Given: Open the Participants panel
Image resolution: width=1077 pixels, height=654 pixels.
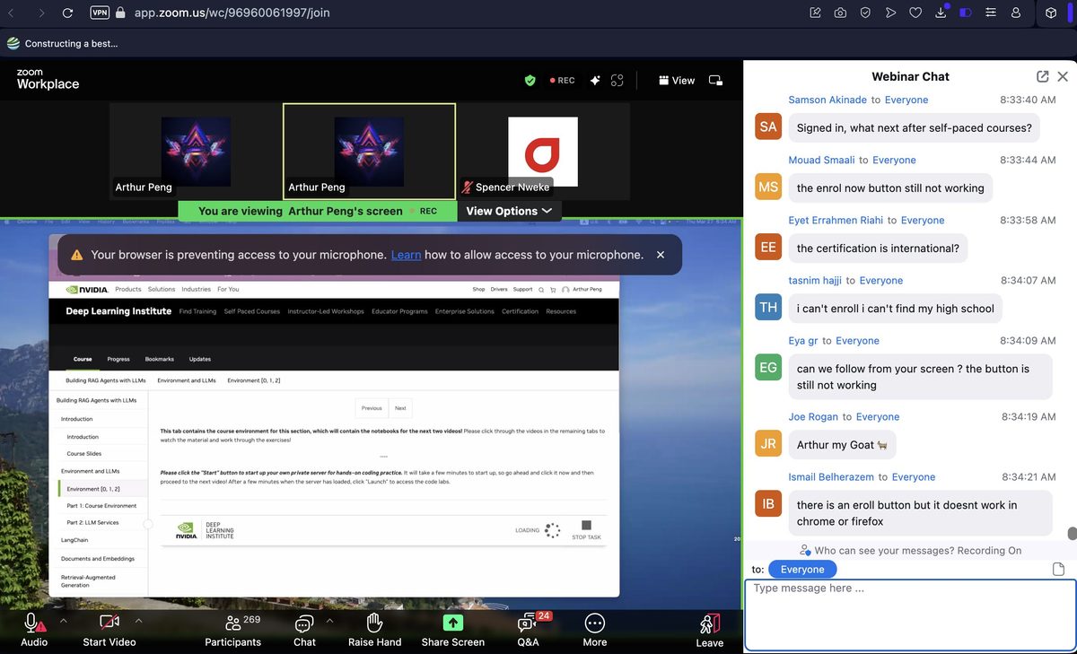Looking at the screenshot, I should point(233,629).
